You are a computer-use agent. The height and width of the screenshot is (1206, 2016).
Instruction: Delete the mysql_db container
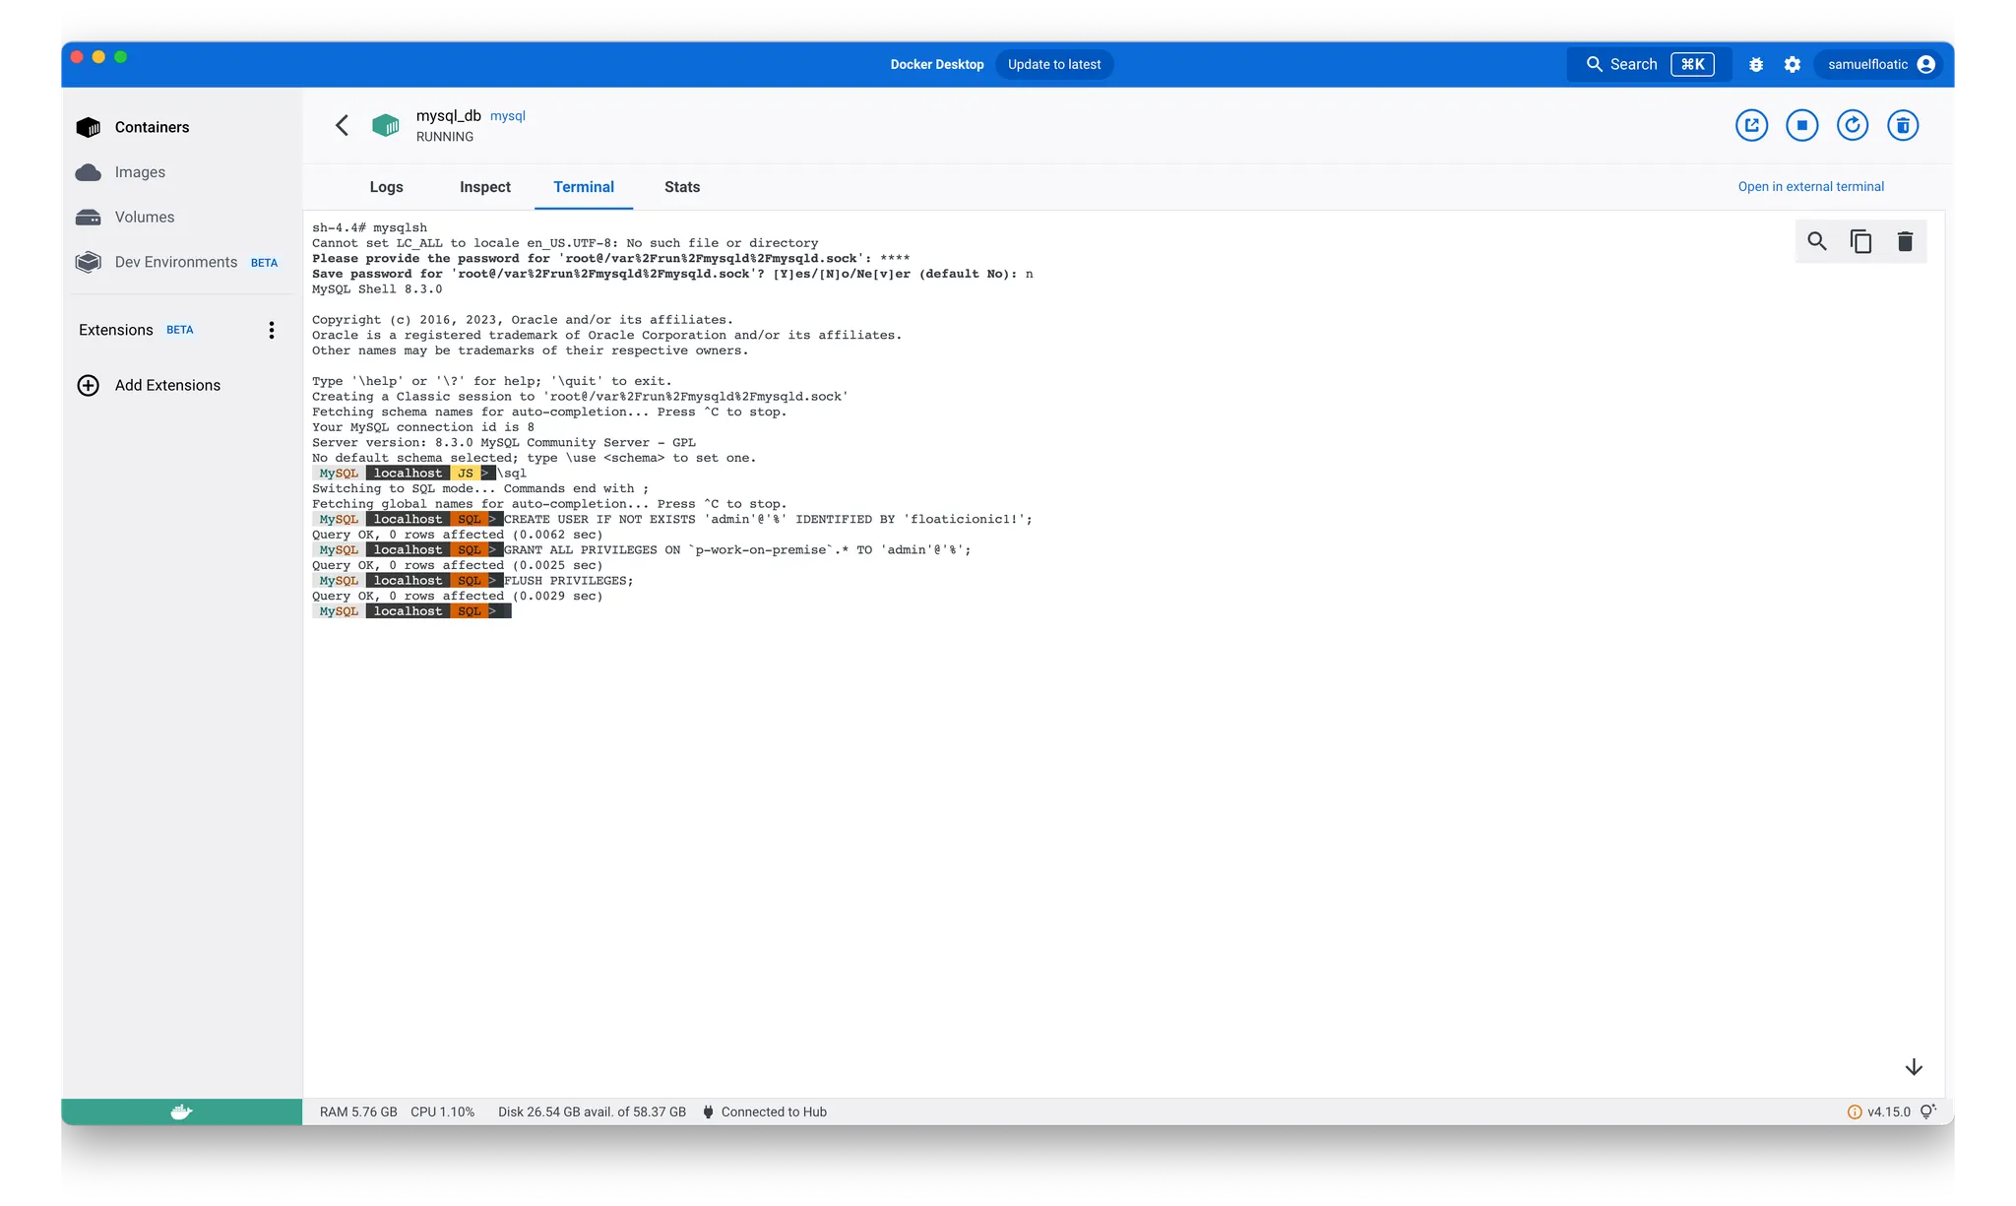(x=1902, y=125)
